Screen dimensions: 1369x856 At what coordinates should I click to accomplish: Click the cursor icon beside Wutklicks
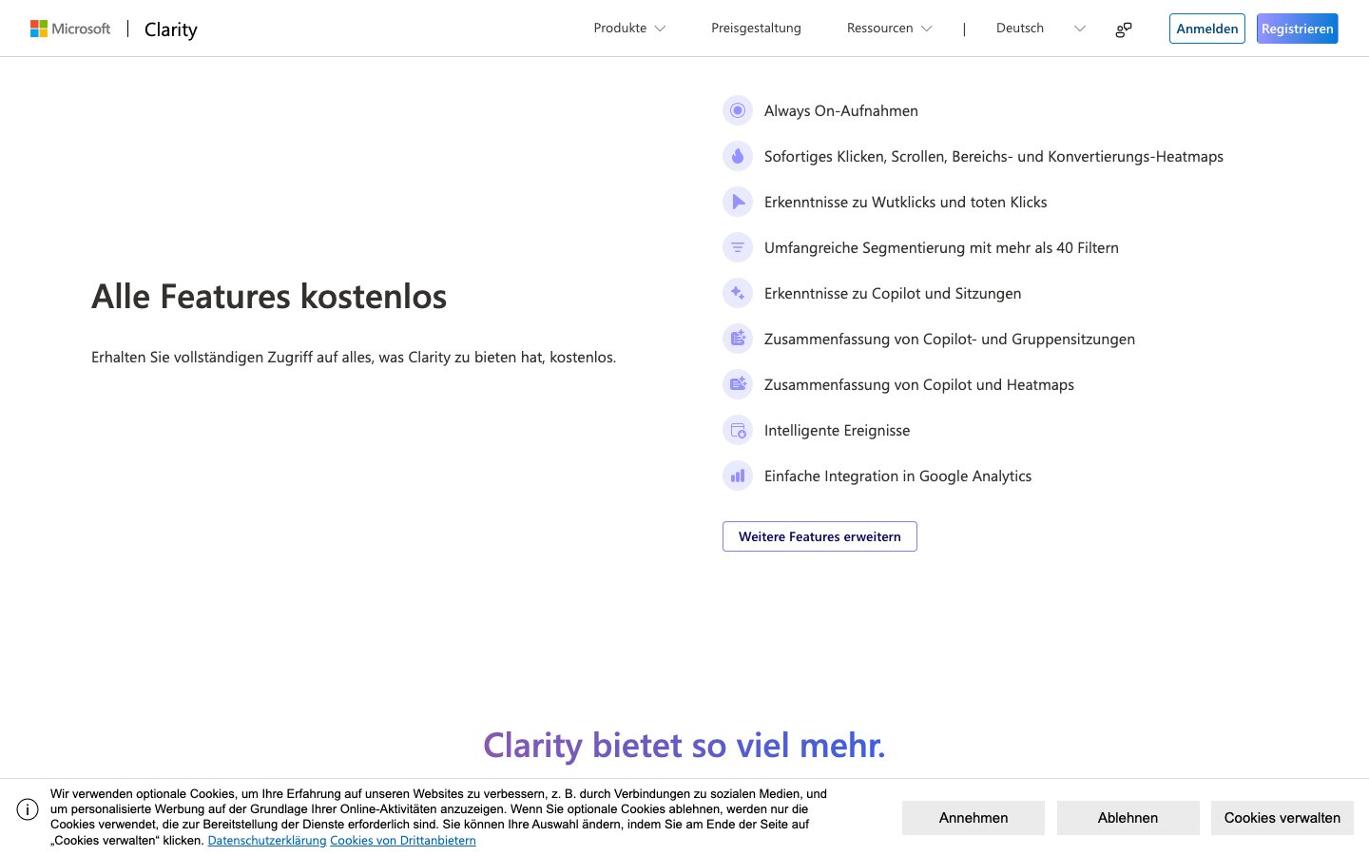point(738,202)
